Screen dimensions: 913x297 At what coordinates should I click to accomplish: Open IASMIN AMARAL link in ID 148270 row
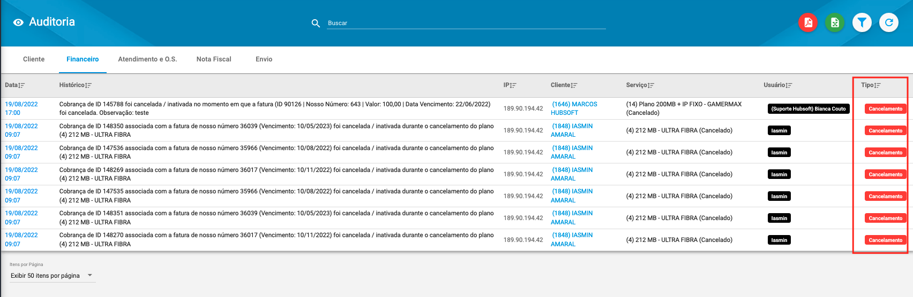(572, 240)
